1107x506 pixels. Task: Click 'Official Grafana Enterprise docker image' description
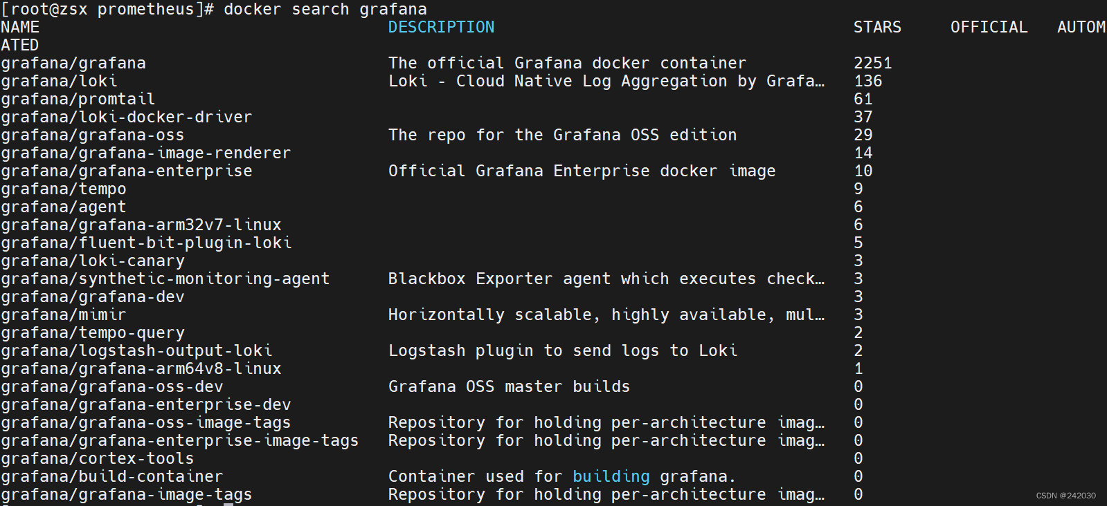(x=582, y=171)
